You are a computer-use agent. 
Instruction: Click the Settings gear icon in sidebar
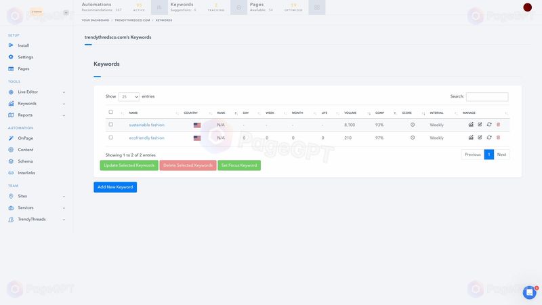[11, 57]
